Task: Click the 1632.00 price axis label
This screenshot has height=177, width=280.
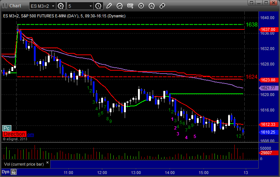Action: tap(267, 49)
